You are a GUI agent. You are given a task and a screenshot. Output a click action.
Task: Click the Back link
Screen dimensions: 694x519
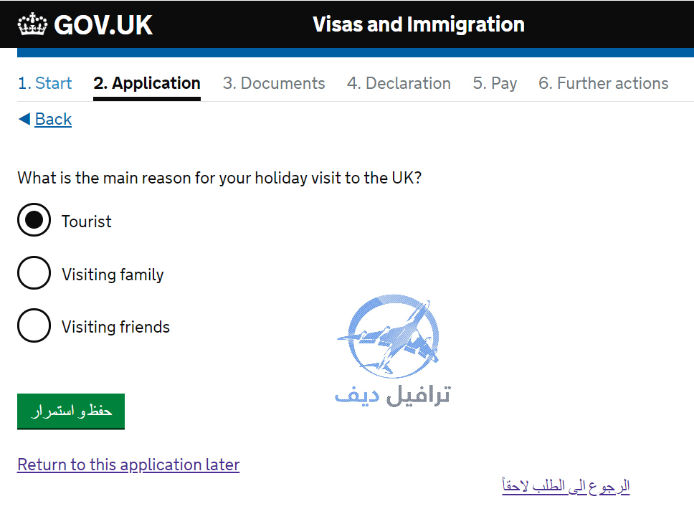click(53, 119)
